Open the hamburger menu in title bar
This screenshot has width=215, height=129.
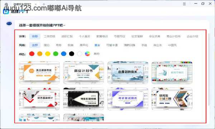pos(184,4)
